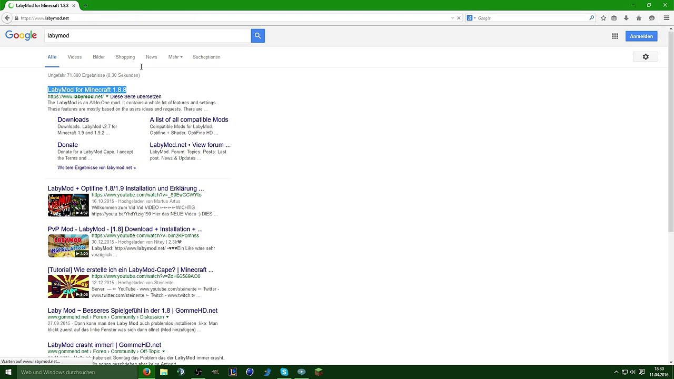Image resolution: width=674 pixels, height=379 pixels.
Task: Switch to Firefox in the taskbar
Action: (146, 372)
